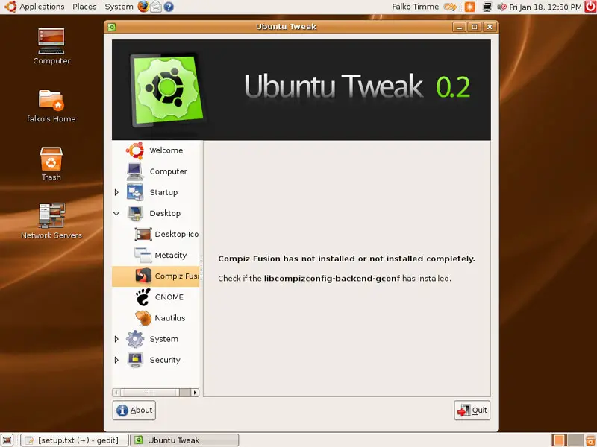The height and width of the screenshot is (447, 597).
Task: Click the System gear icon in sidebar
Action: point(135,339)
